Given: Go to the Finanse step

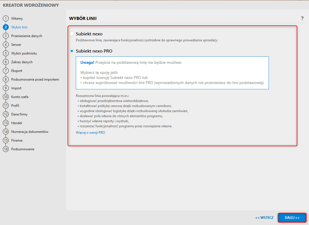Looking at the screenshot, I should tap(17, 140).
